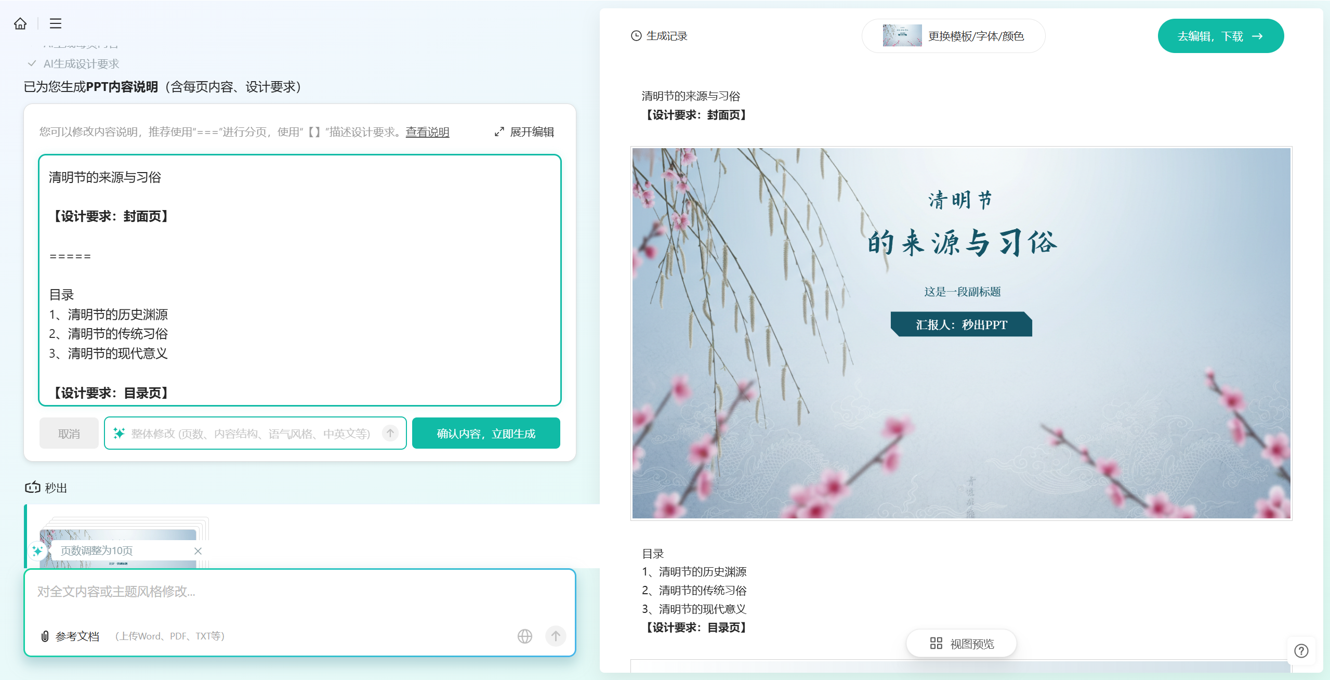
Task: Open the 生成记录 history clock icon
Action: coord(636,36)
